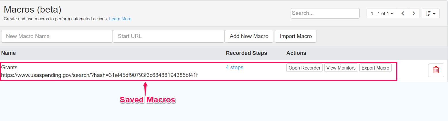The width and height of the screenshot is (448, 121).
Task: Click View Monitors for Grants macro
Action: tap(341, 68)
